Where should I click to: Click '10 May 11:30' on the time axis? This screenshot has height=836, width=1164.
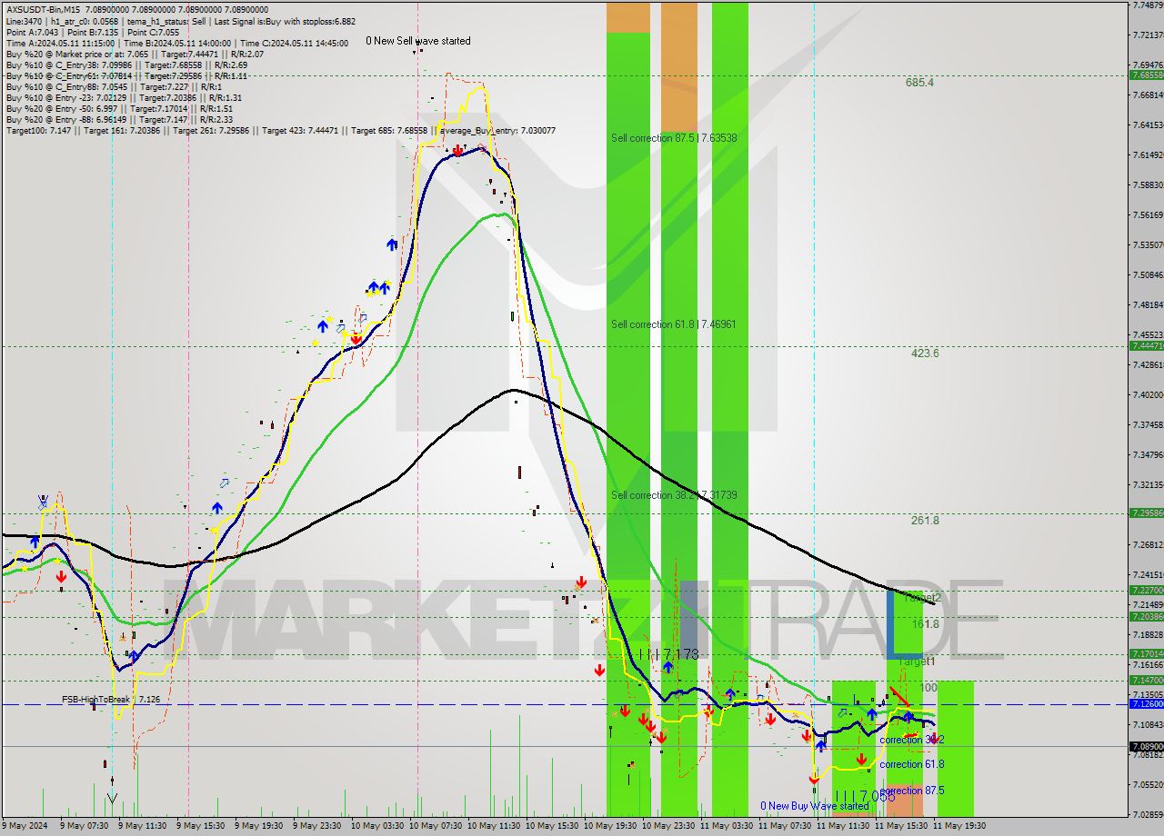(x=494, y=826)
